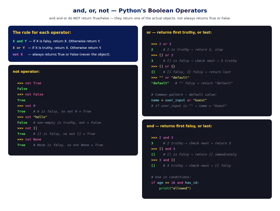
Task: Click line 'if age >= 18 and has_id:'
Action: 175,183
